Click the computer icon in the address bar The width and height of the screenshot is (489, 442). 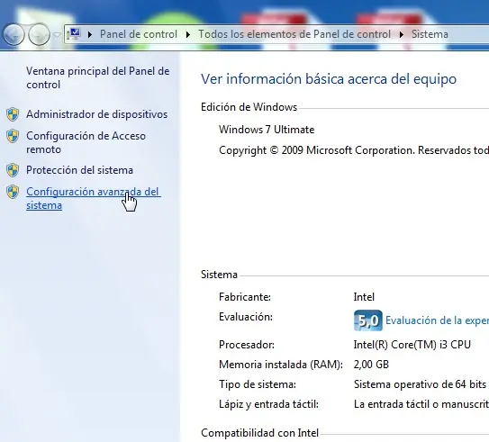pos(75,34)
